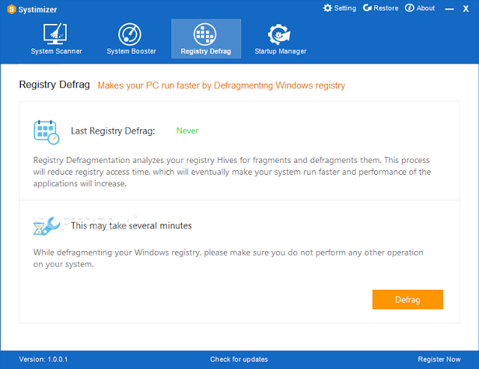Open the Setting menu text
479x369 pixels.
pos(345,8)
